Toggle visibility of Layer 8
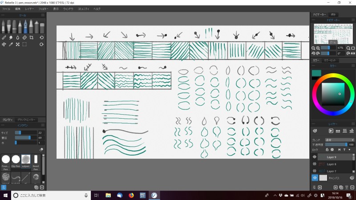Viewport: 356px width, 200px height. click(315, 164)
